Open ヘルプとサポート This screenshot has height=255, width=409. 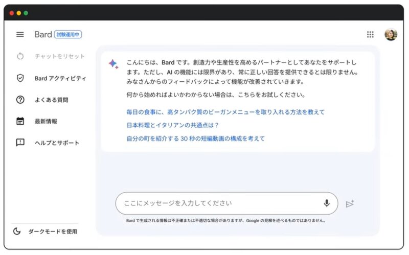point(57,143)
